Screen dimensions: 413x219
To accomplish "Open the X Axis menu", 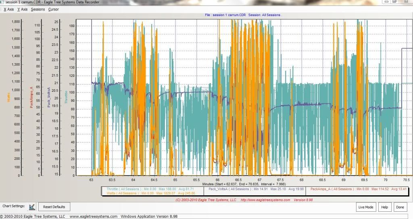I will [8, 9].
